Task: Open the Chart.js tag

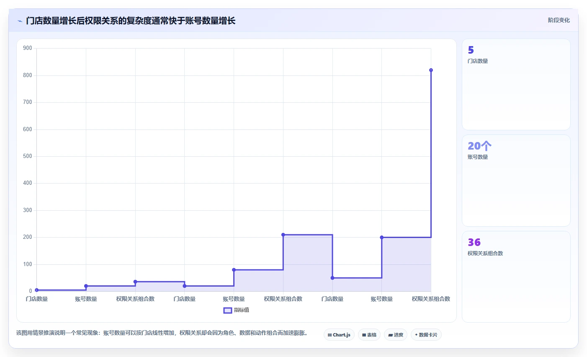Action: [x=339, y=335]
